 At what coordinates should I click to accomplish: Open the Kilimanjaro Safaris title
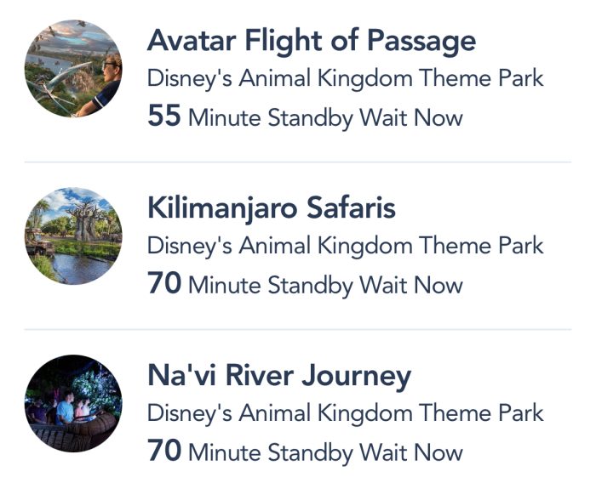pyautogui.click(x=272, y=208)
